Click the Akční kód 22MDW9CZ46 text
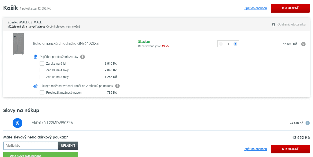Image resolution: width=313 pixels, height=157 pixels. click(52, 123)
